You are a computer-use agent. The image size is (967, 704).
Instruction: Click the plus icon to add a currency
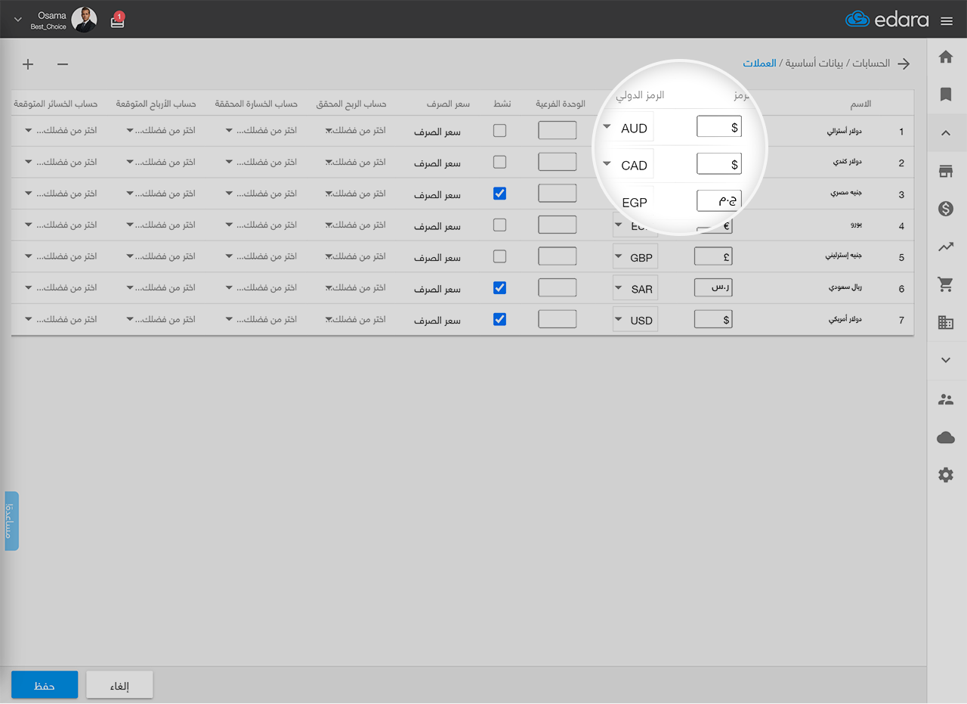coord(28,64)
